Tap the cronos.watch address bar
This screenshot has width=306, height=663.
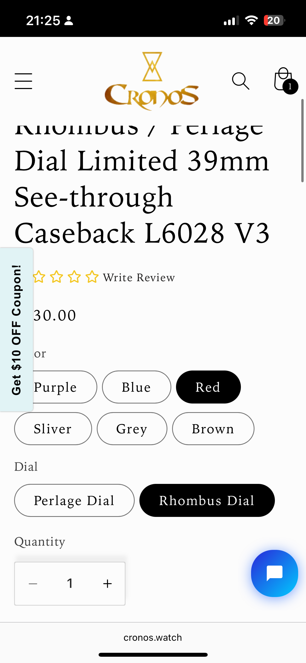point(153,638)
